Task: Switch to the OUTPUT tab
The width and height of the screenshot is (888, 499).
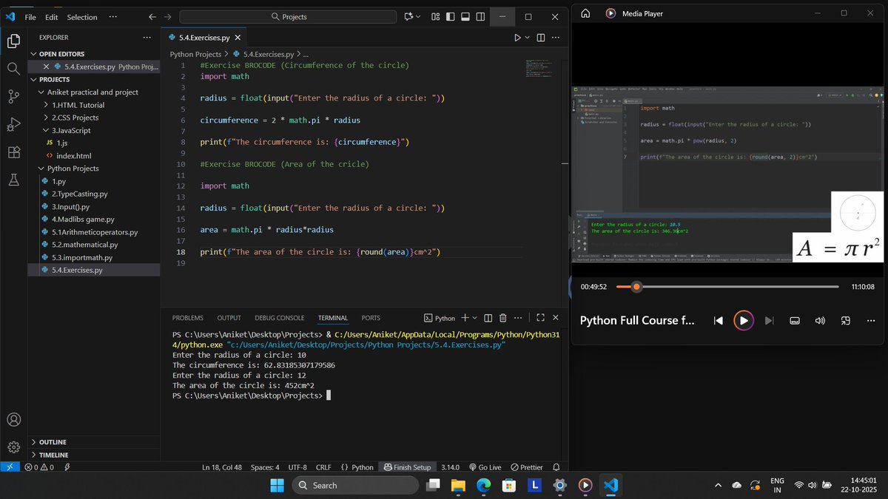Action: click(x=229, y=318)
